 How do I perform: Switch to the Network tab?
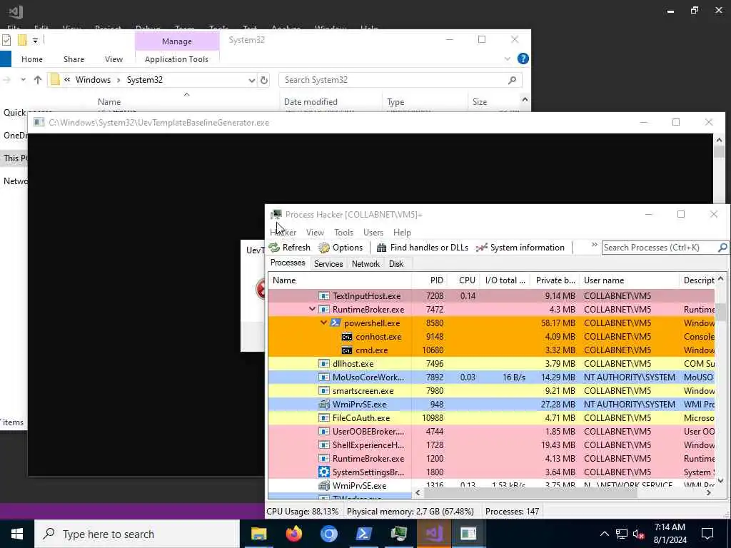click(x=365, y=264)
